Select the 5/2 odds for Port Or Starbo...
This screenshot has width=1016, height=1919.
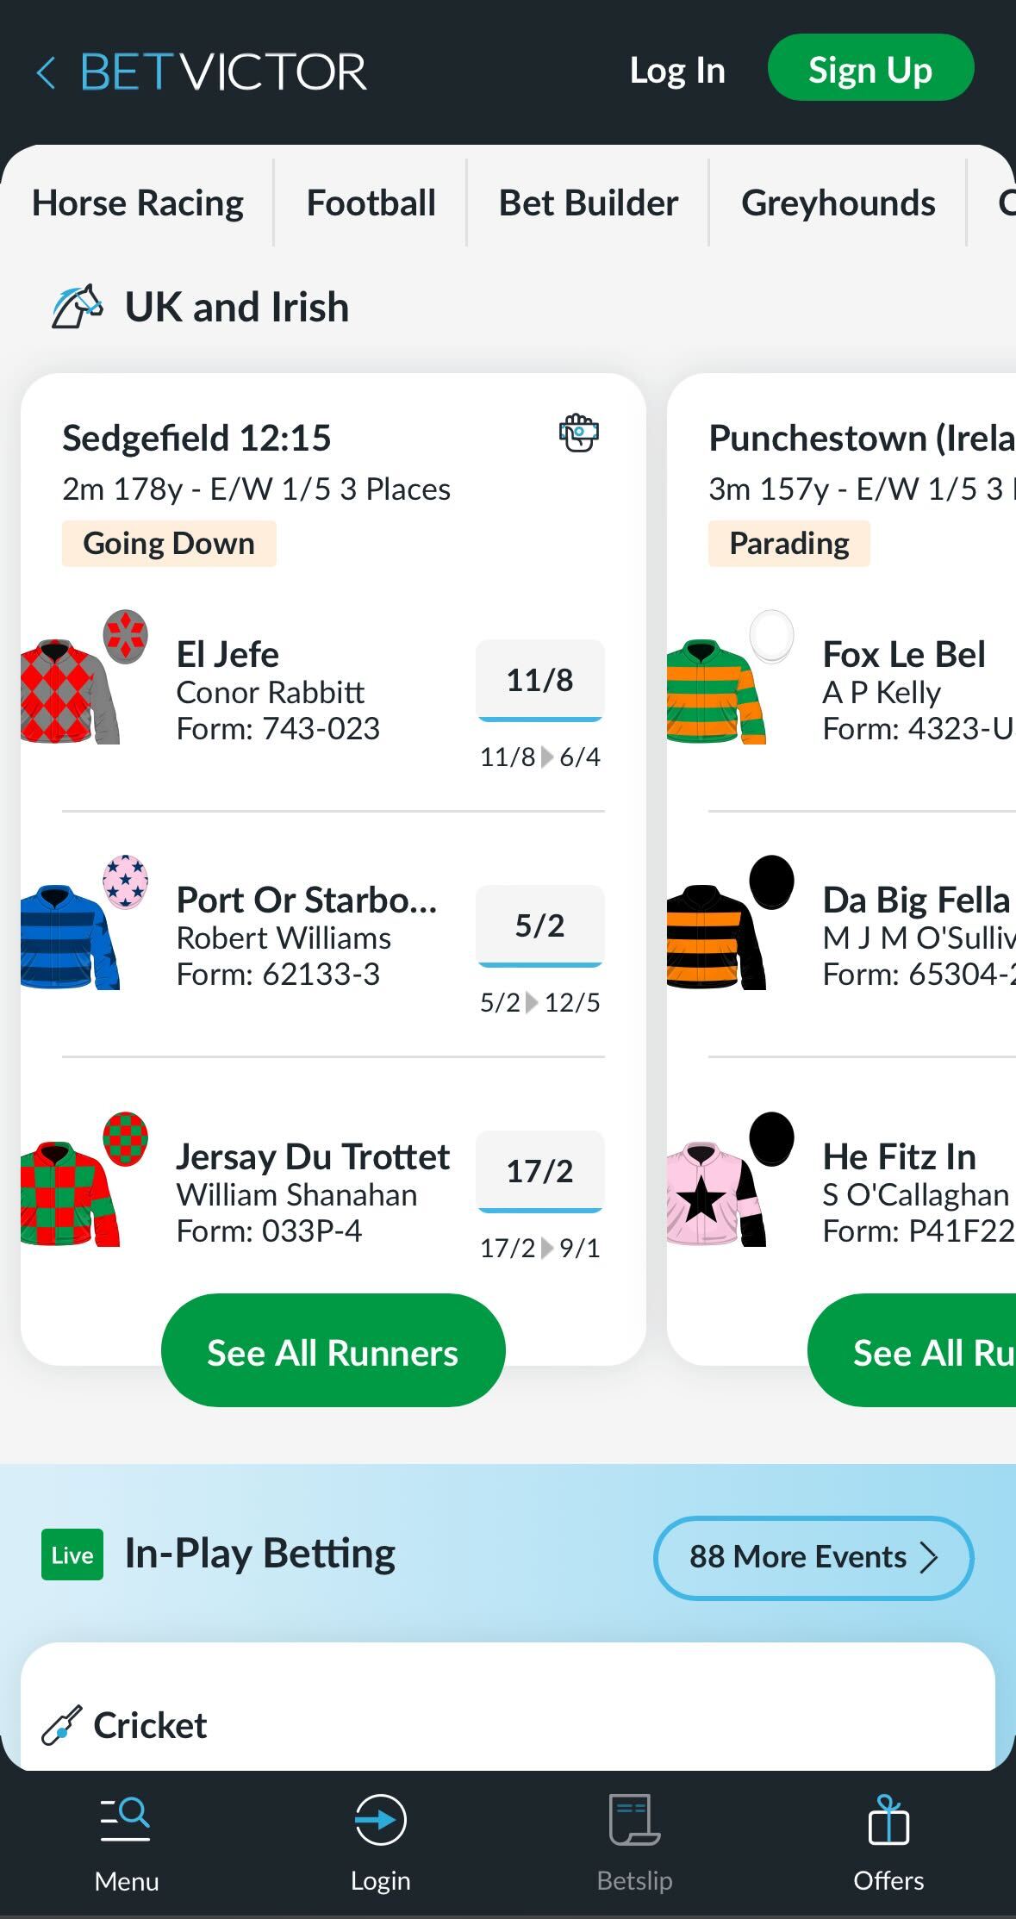click(539, 925)
